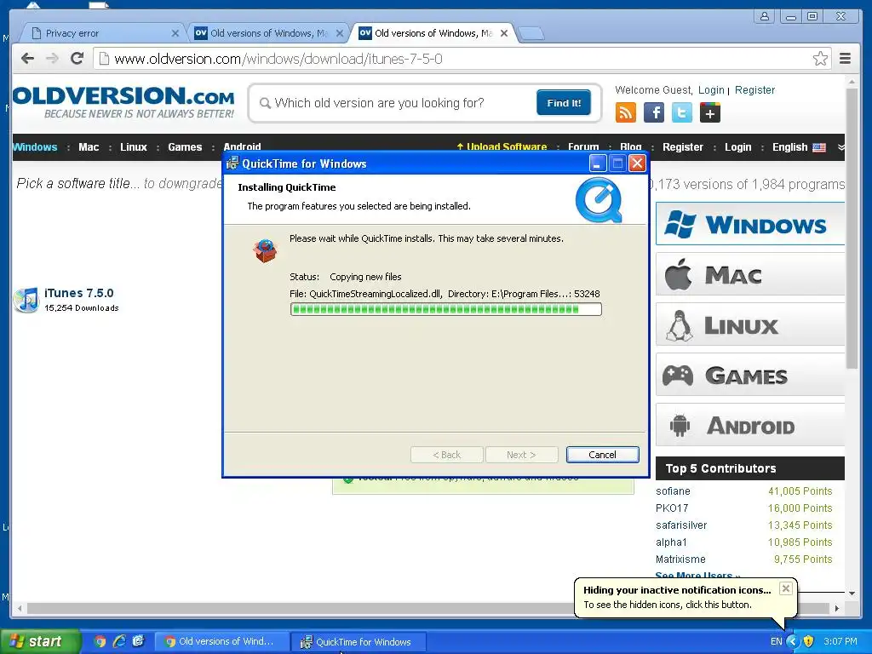Viewport: 872px width, 654px height.
Task: Open the Windows category banner
Action: (750, 224)
